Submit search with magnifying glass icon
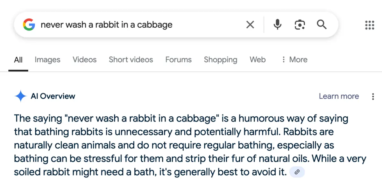The image size is (382, 187). [322, 24]
